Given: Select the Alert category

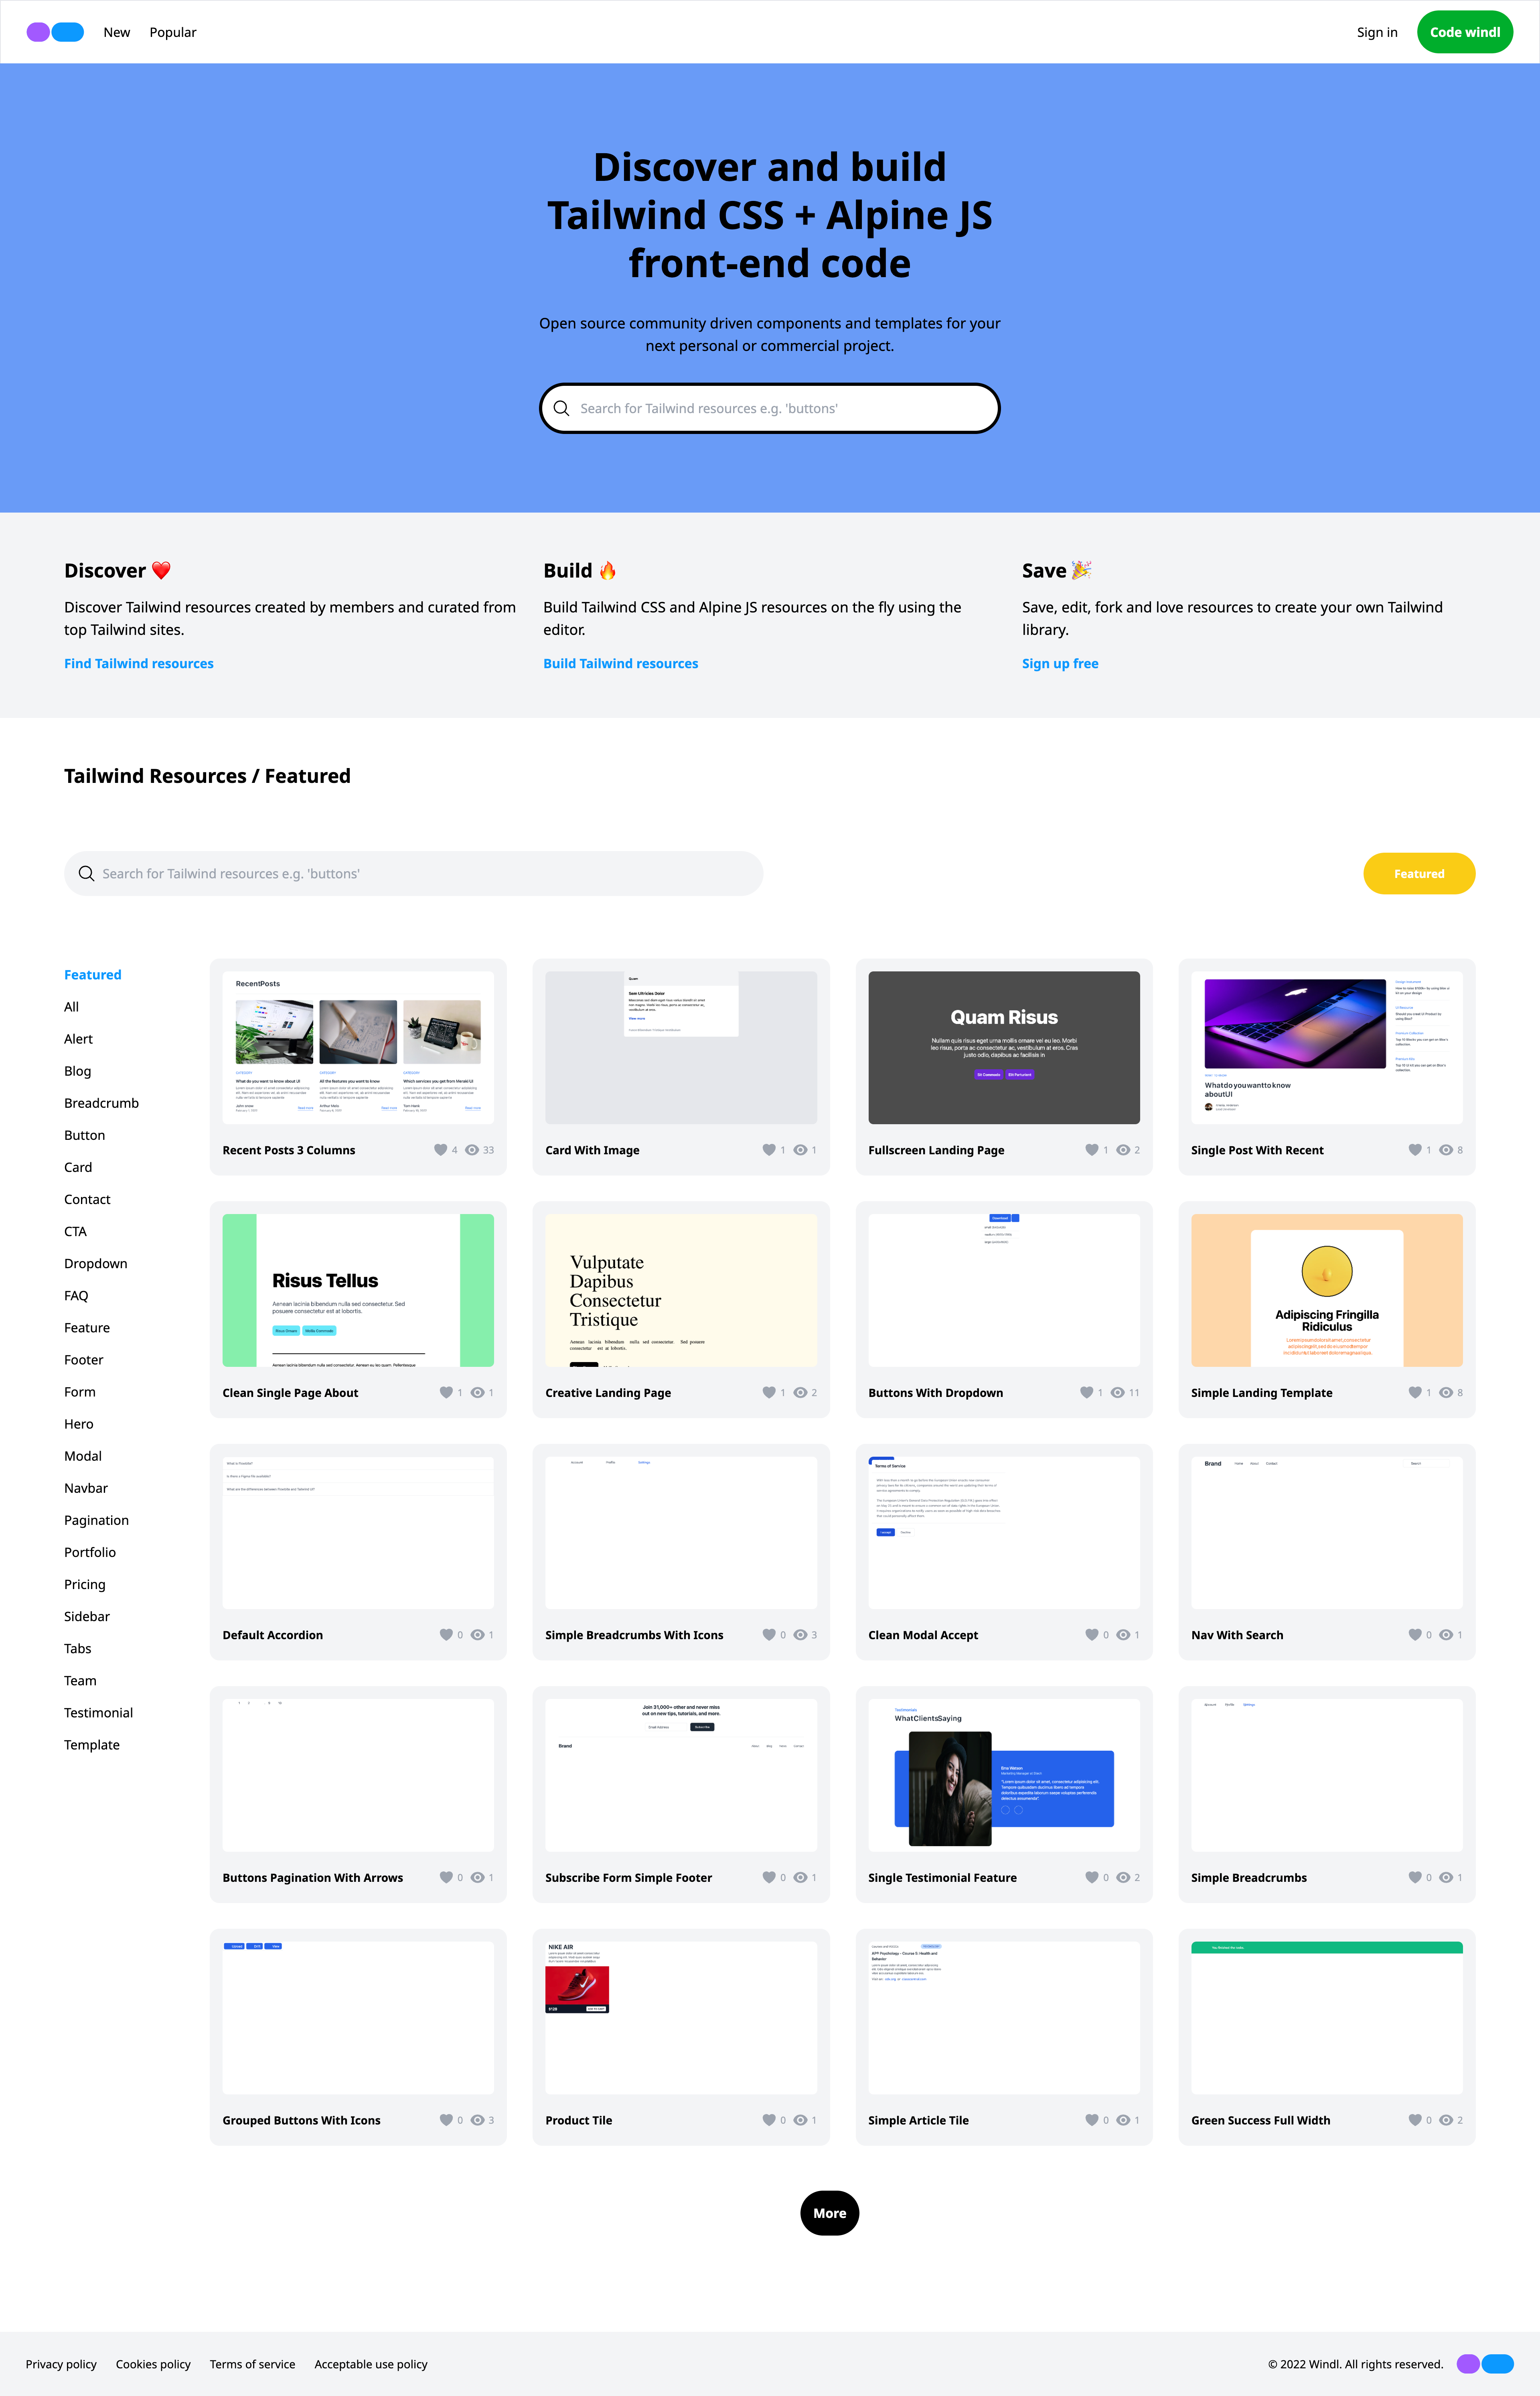Looking at the screenshot, I should (78, 1039).
